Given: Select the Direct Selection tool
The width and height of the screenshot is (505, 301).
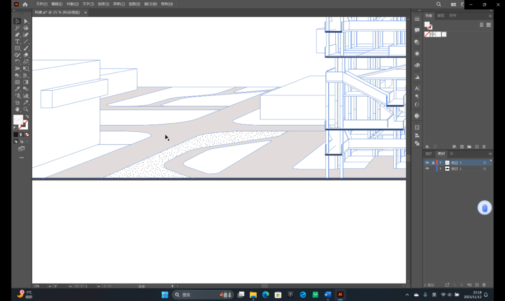Looking at the screenshot, I should [x=26, y=21].
